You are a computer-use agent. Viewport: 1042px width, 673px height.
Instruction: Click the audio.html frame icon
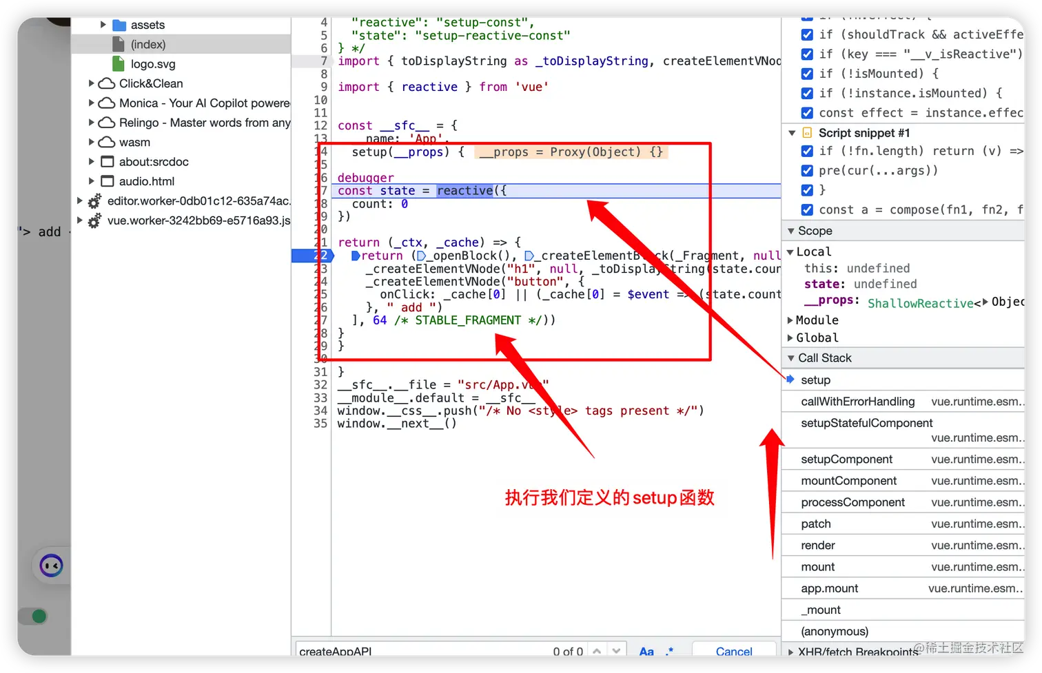[107, 181]
